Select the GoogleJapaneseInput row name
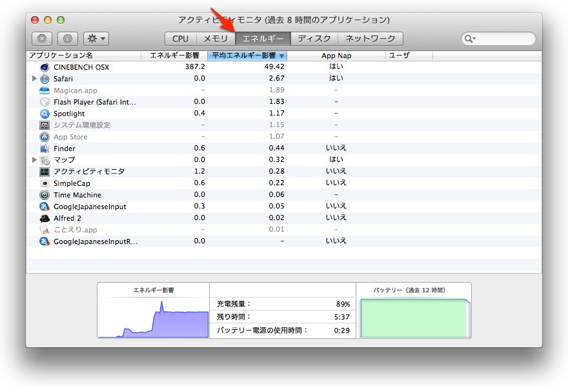The image size is (568, 386). click(90, 207)
